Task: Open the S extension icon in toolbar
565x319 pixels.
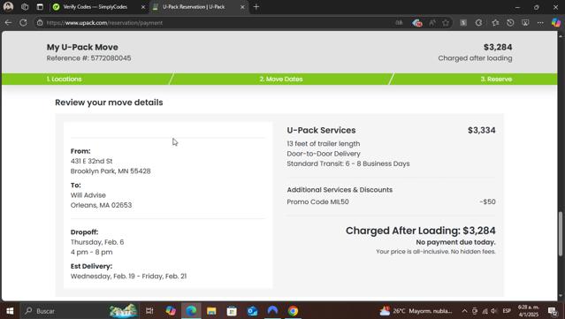Action: (x=463, y=23)
